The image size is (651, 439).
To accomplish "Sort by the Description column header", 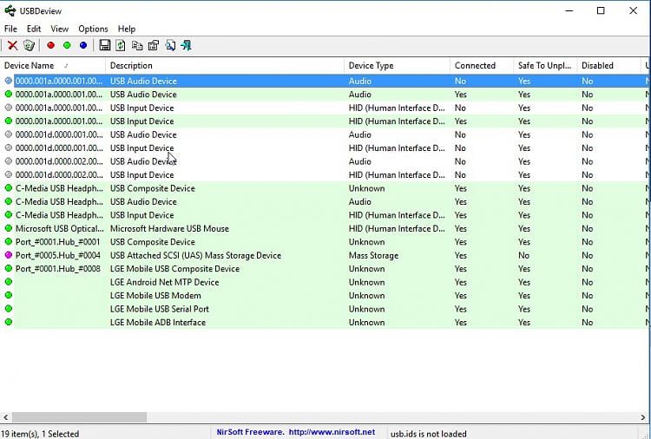I will 225,66.
